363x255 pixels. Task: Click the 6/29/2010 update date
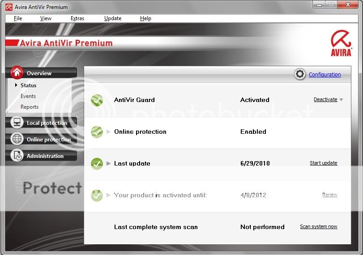pyautogui.click(x=255, y=163)
